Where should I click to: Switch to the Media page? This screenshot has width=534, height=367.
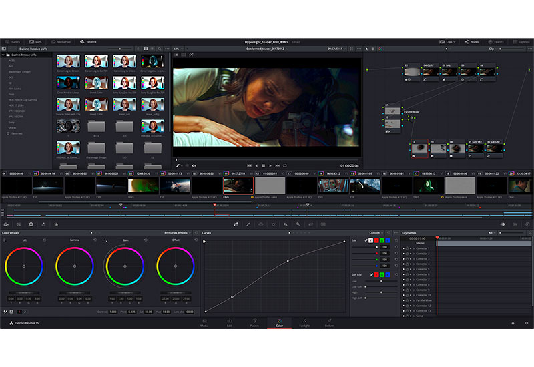tap(204, 323)
